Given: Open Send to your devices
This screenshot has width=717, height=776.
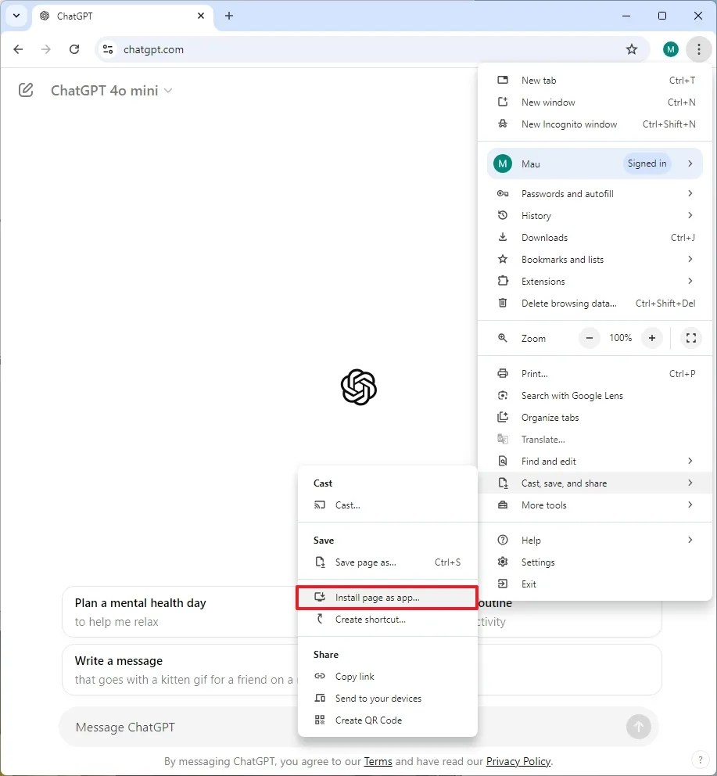Looking at the screenshot, I should click(x=379, y=698).
